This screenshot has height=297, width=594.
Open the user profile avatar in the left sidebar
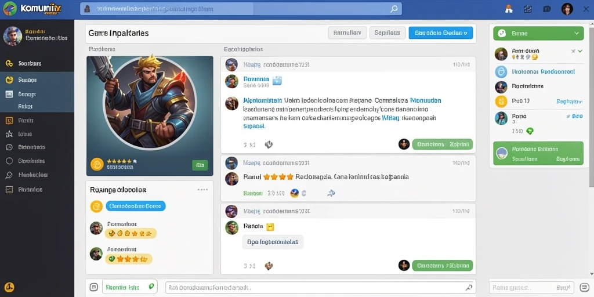tap(13, 36)
